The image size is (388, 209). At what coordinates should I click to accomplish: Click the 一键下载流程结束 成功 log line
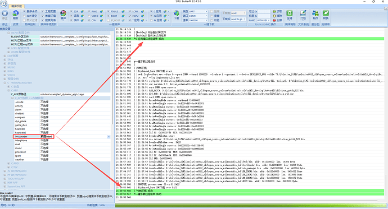click(250, 194)
